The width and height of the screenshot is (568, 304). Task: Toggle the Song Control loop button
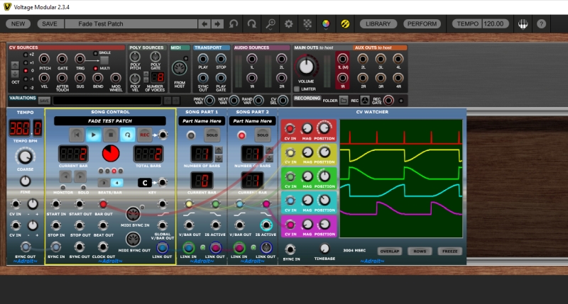128,135
